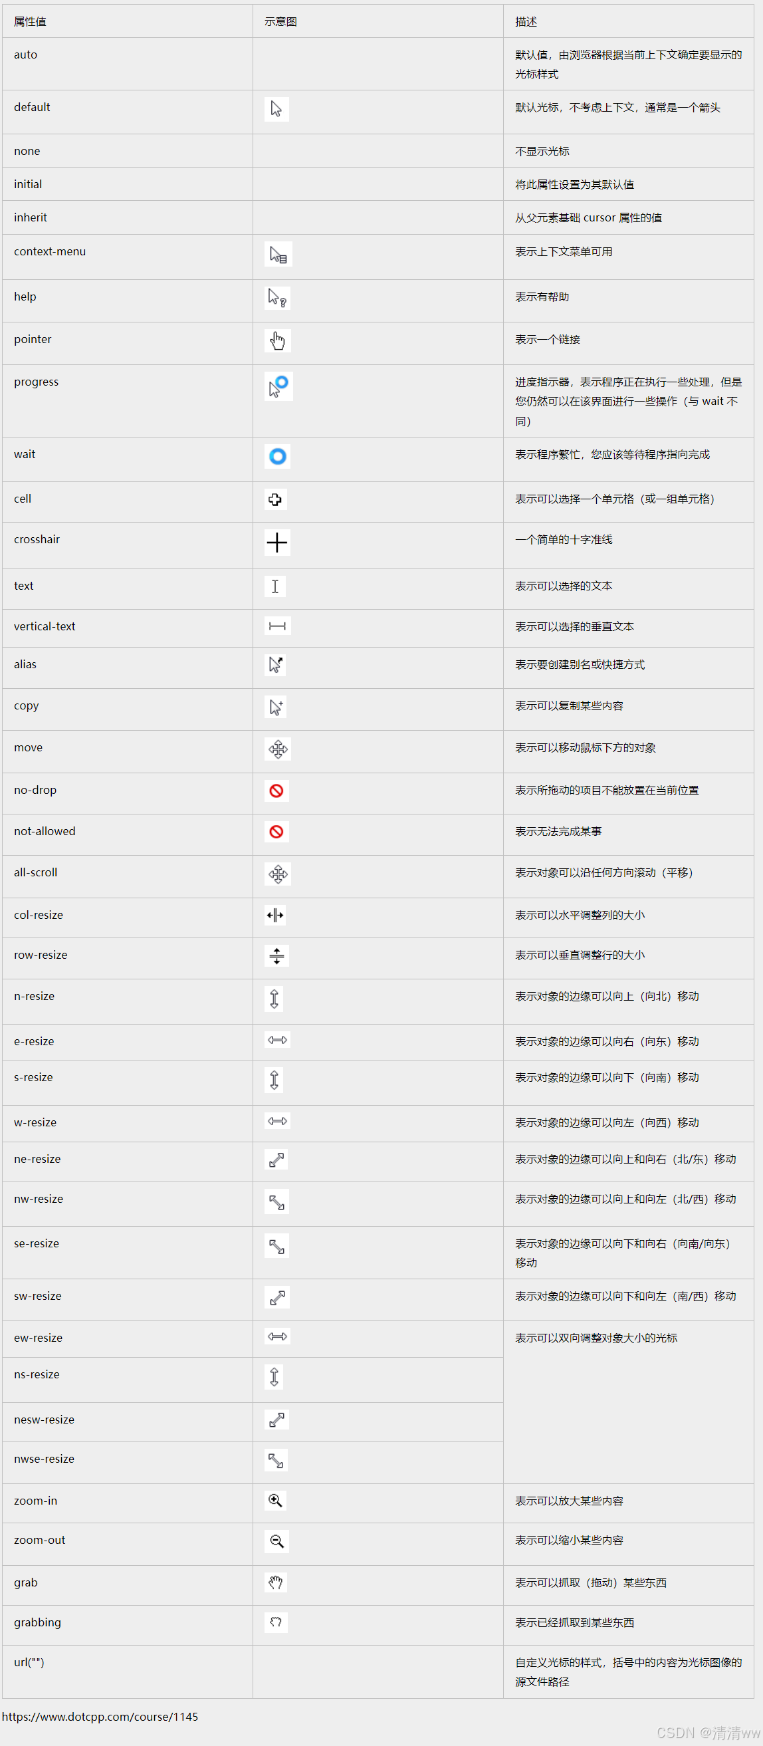Click the description 一个简单的十字准线
Image resolution: width=763 pixels, height=1746 pixels.
pyautogui.click(x=564, y=539)
